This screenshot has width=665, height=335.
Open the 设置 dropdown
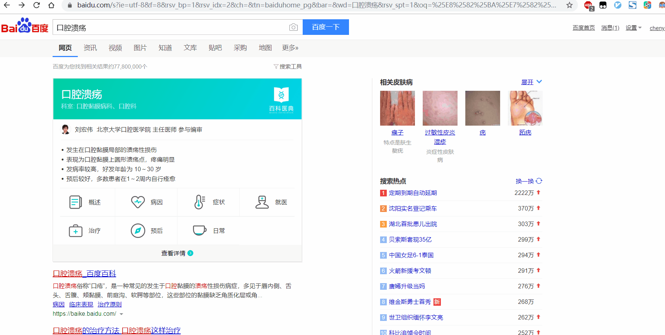(634, 28)
